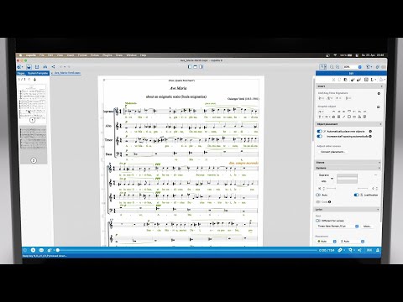Screen dimensions: 403x302
Task: Switch to the System template tab
Action: pyautogui.click(x=38, y=73)
